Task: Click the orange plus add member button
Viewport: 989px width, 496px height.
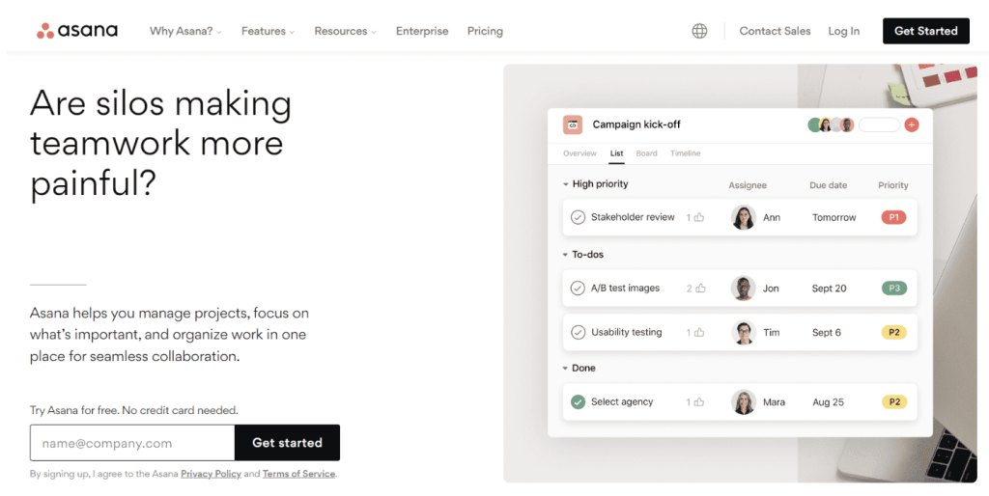Action: click(x=911, y=124)
